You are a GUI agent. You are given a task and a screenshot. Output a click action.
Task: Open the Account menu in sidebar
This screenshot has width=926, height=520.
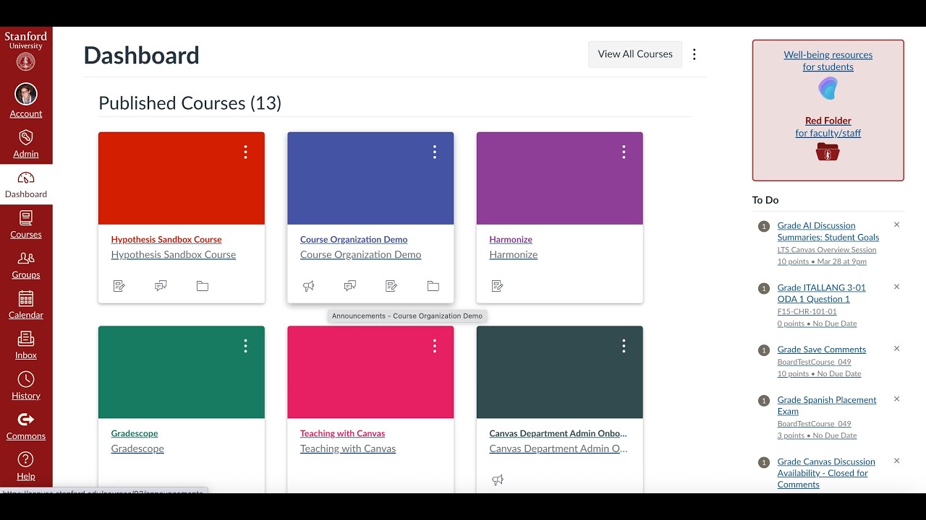[x=26, y=102]
